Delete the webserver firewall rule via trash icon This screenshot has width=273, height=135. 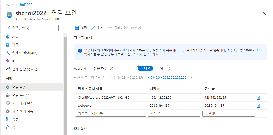258,105
